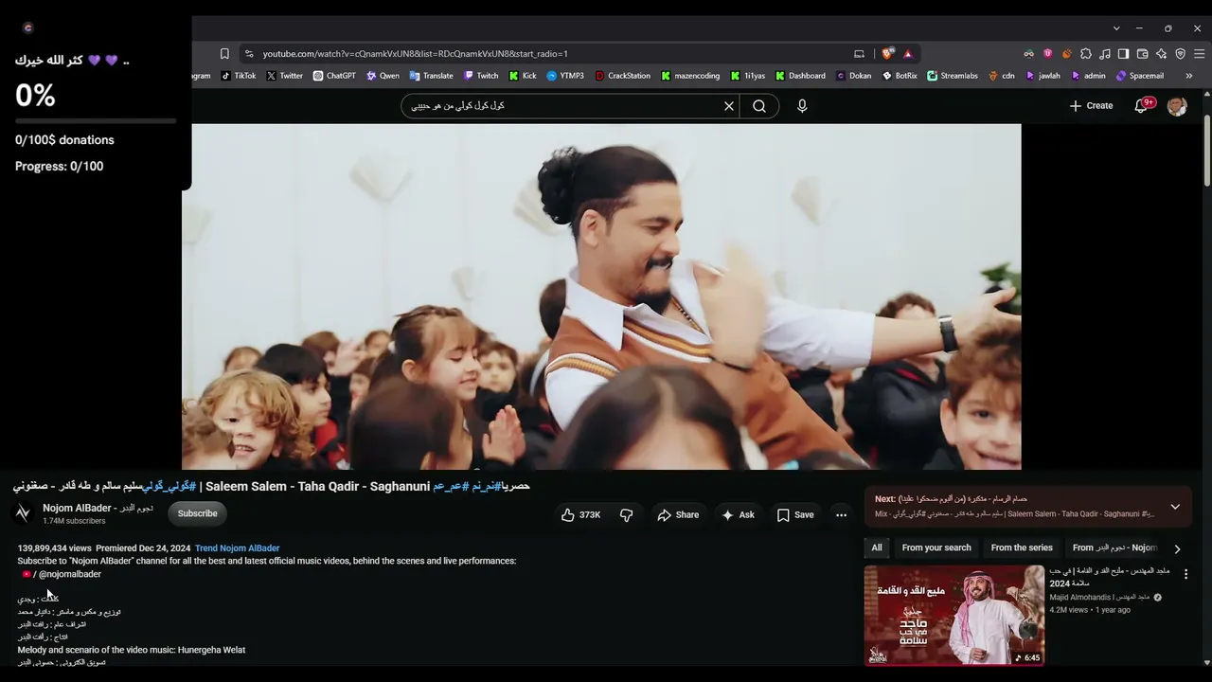This screenshot has width=1212, height=682.
Task: Open the YTMP3 bookmark
Action: 565,76
